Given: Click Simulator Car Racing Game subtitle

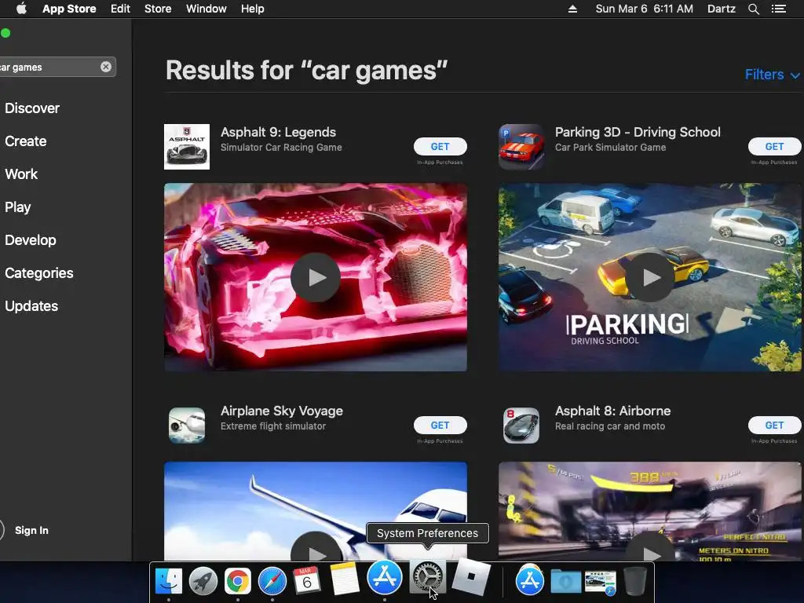Looking at the screenshot, I should (281, 148).
